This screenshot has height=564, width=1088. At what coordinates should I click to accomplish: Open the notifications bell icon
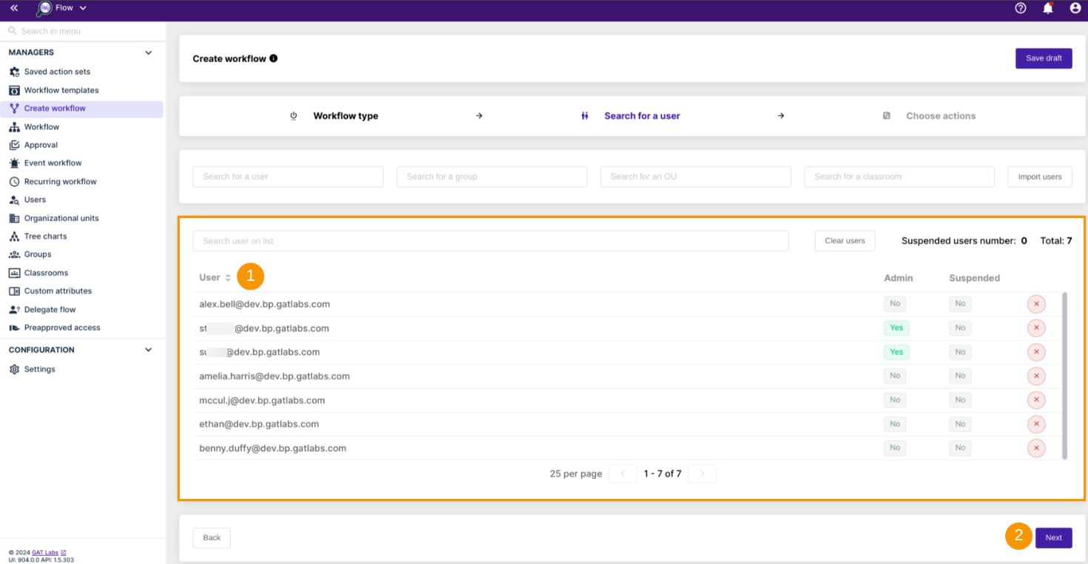point(1048,8)
